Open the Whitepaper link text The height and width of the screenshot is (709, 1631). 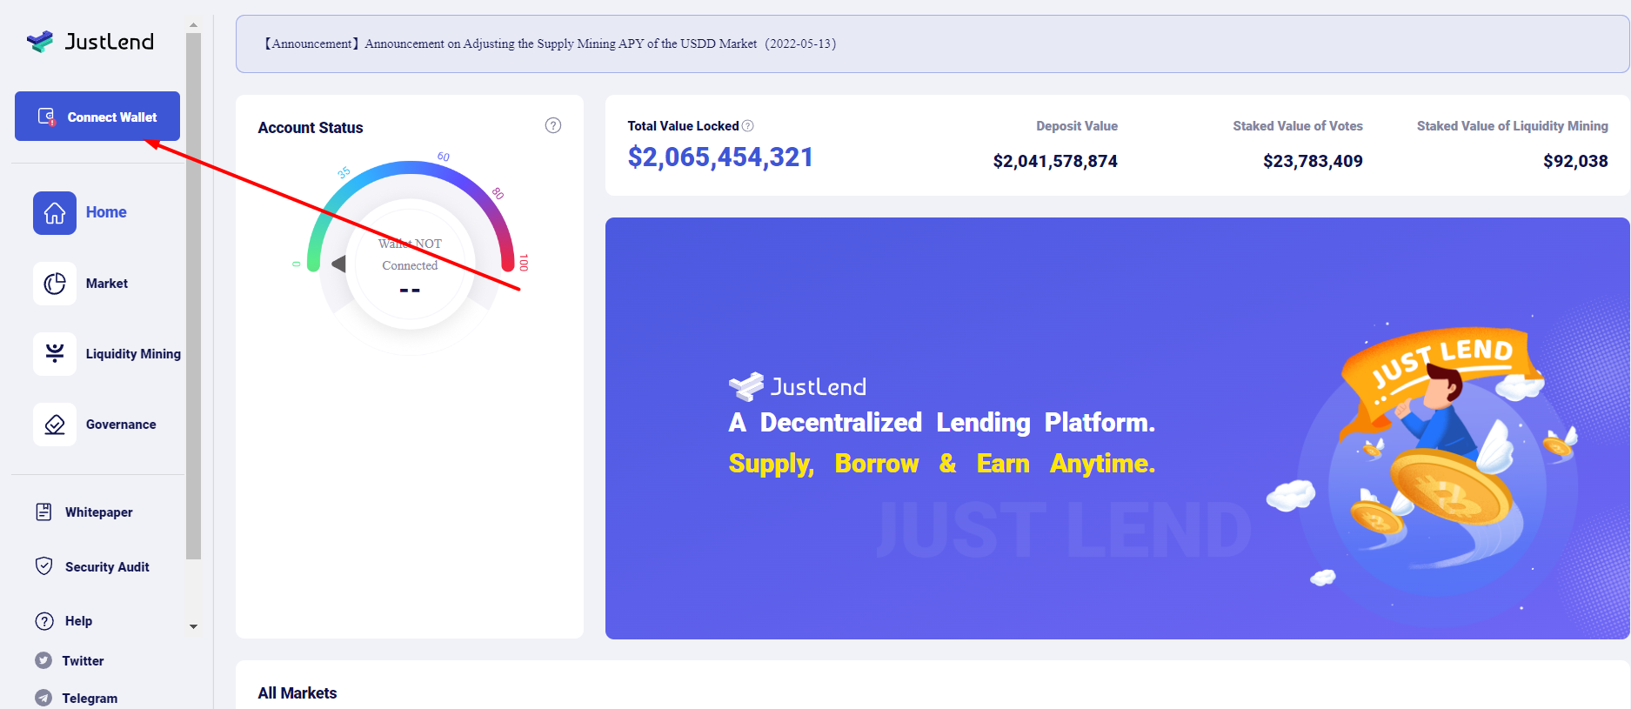(99, 512)
